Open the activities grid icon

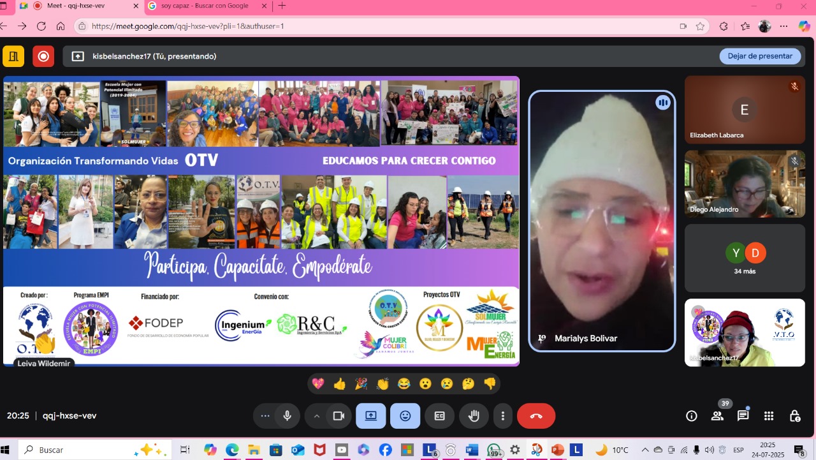[x=769, y=416]
